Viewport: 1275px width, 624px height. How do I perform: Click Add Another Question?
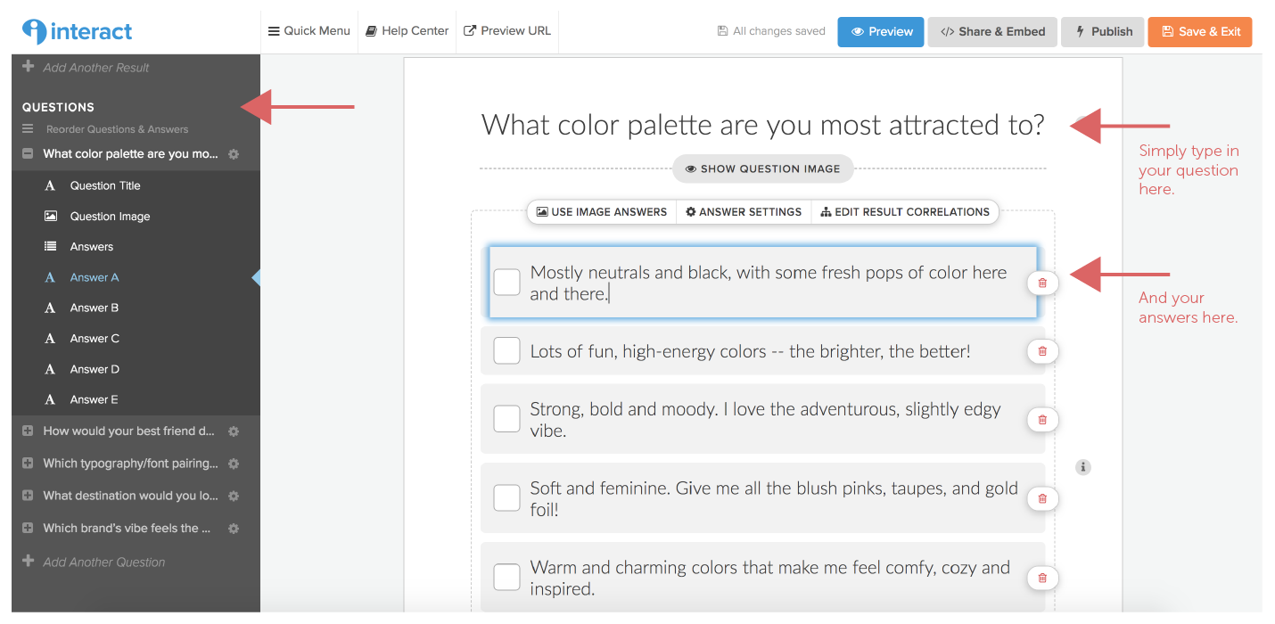pyautogui.click(x=94, y=562)
